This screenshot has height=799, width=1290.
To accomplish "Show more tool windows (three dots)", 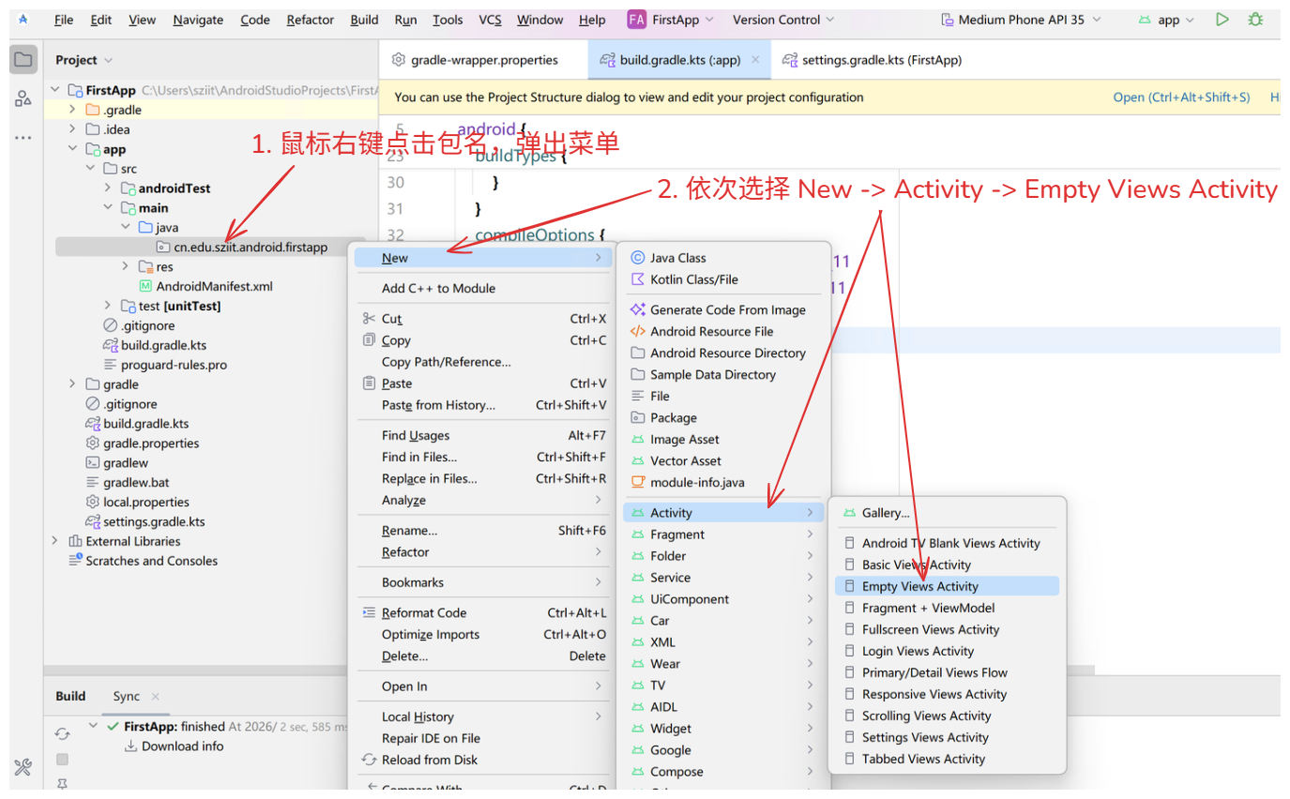I will [x=23, y=138].
